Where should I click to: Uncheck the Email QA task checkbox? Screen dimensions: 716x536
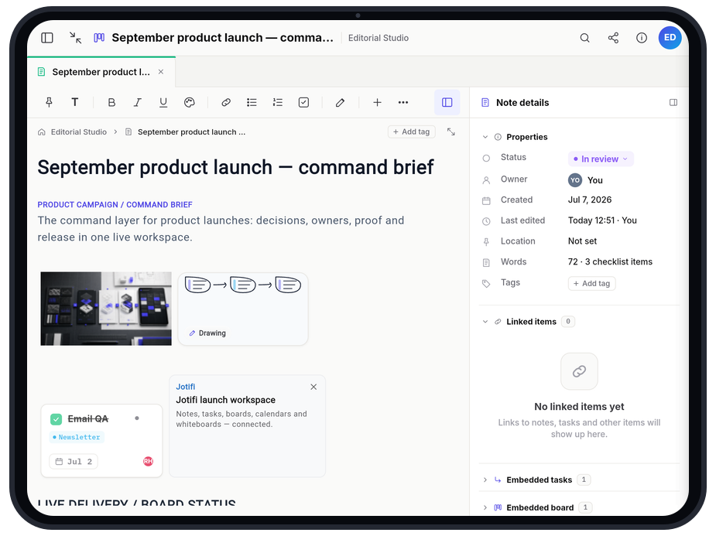pyautogui.click(x=57, y=419)
